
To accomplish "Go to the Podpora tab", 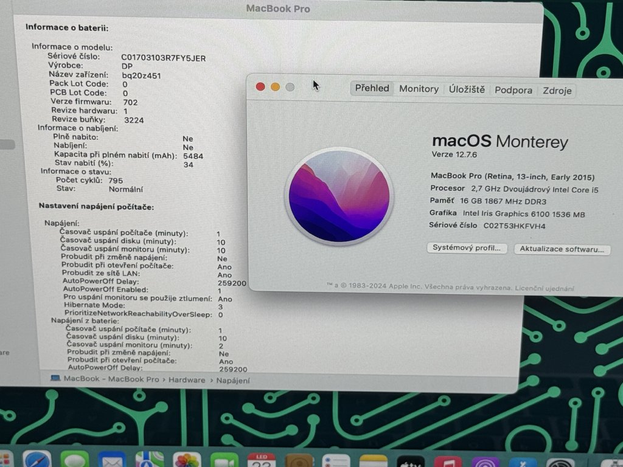I will tap(513, 90).
